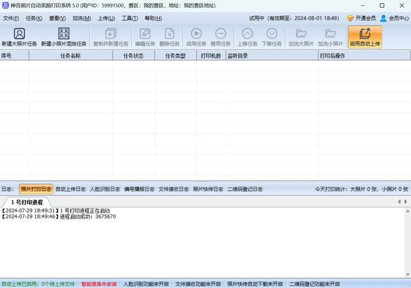411x288 pixels.
Task: Click 禁用任务 minus icon
Action: tap(220, 33)
